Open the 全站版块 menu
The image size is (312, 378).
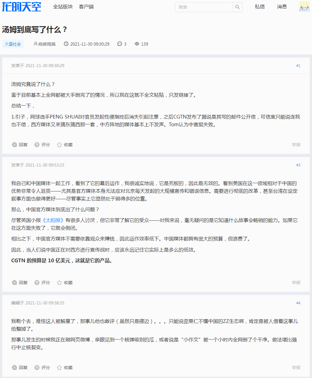point(63,6)
